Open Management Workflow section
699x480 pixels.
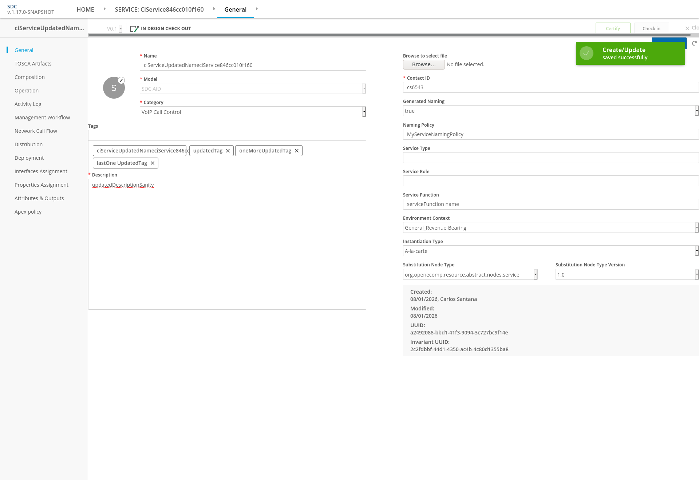tap(42, 118)
